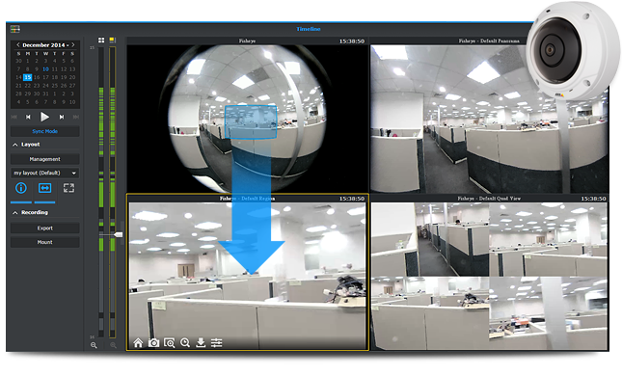622x376 pixels.
Task: Zoom in the timeline with magnifier icon
Action: pos(94,345)
